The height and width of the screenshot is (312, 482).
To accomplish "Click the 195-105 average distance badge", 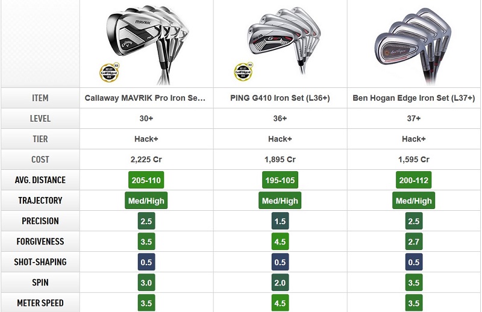I will (x=280, y=180).
